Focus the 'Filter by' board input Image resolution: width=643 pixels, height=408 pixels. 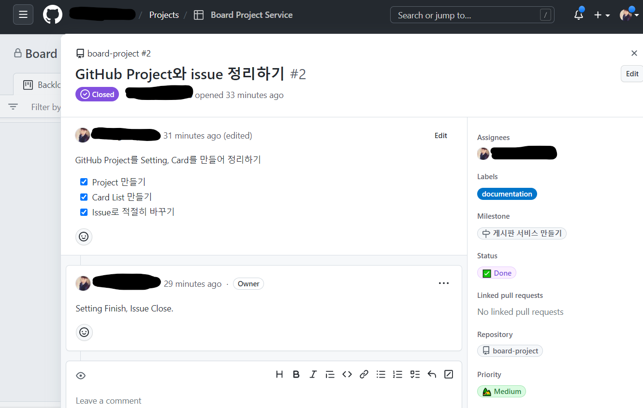tap(46, 107)
